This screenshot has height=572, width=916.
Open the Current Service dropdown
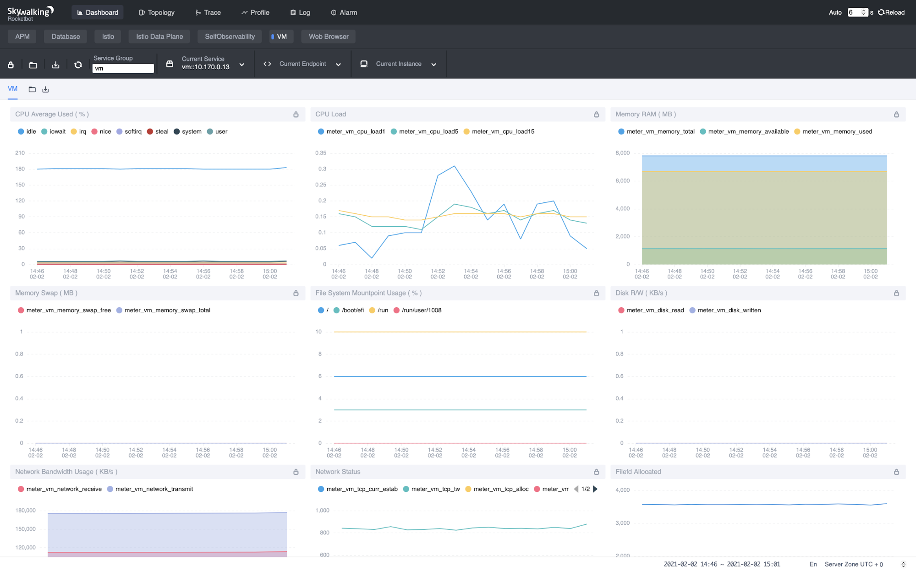click(x=241, y=64)
